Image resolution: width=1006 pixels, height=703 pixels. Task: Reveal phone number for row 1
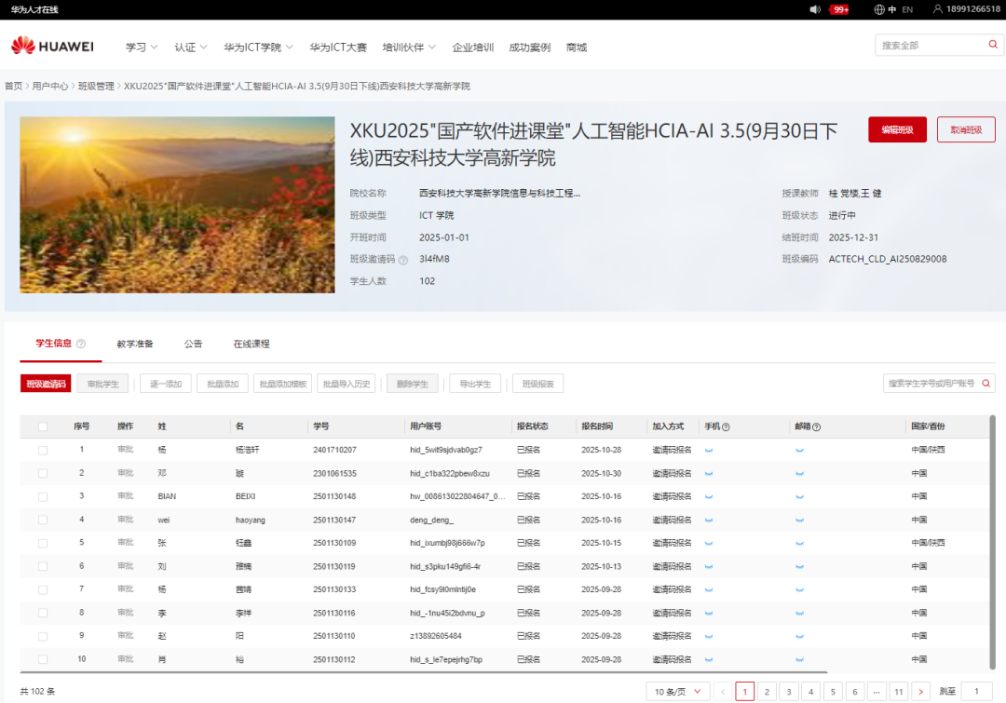coord(709,451)
